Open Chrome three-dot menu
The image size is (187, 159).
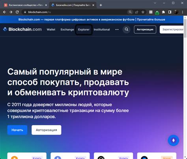click(x=183, y=12)
